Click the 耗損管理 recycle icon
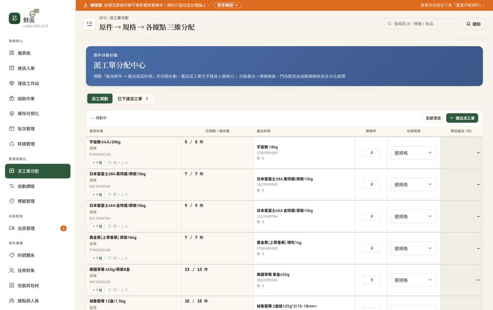The height and width of the screenshot is (310, 493). click(12, 144)
